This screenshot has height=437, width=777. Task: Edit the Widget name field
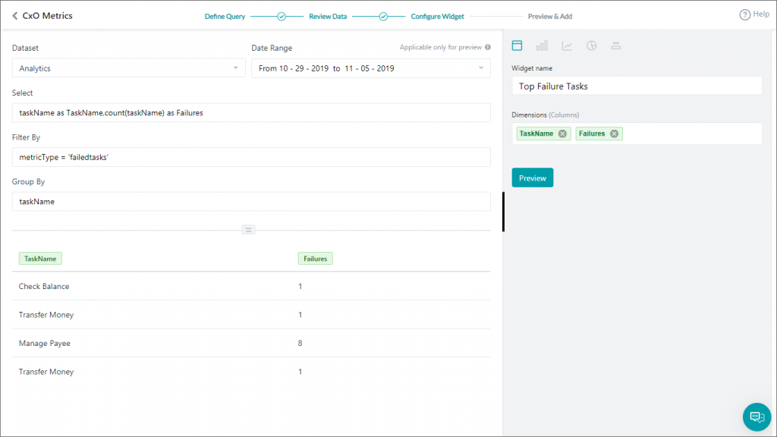pyautogui.click(x=636, y=85)
